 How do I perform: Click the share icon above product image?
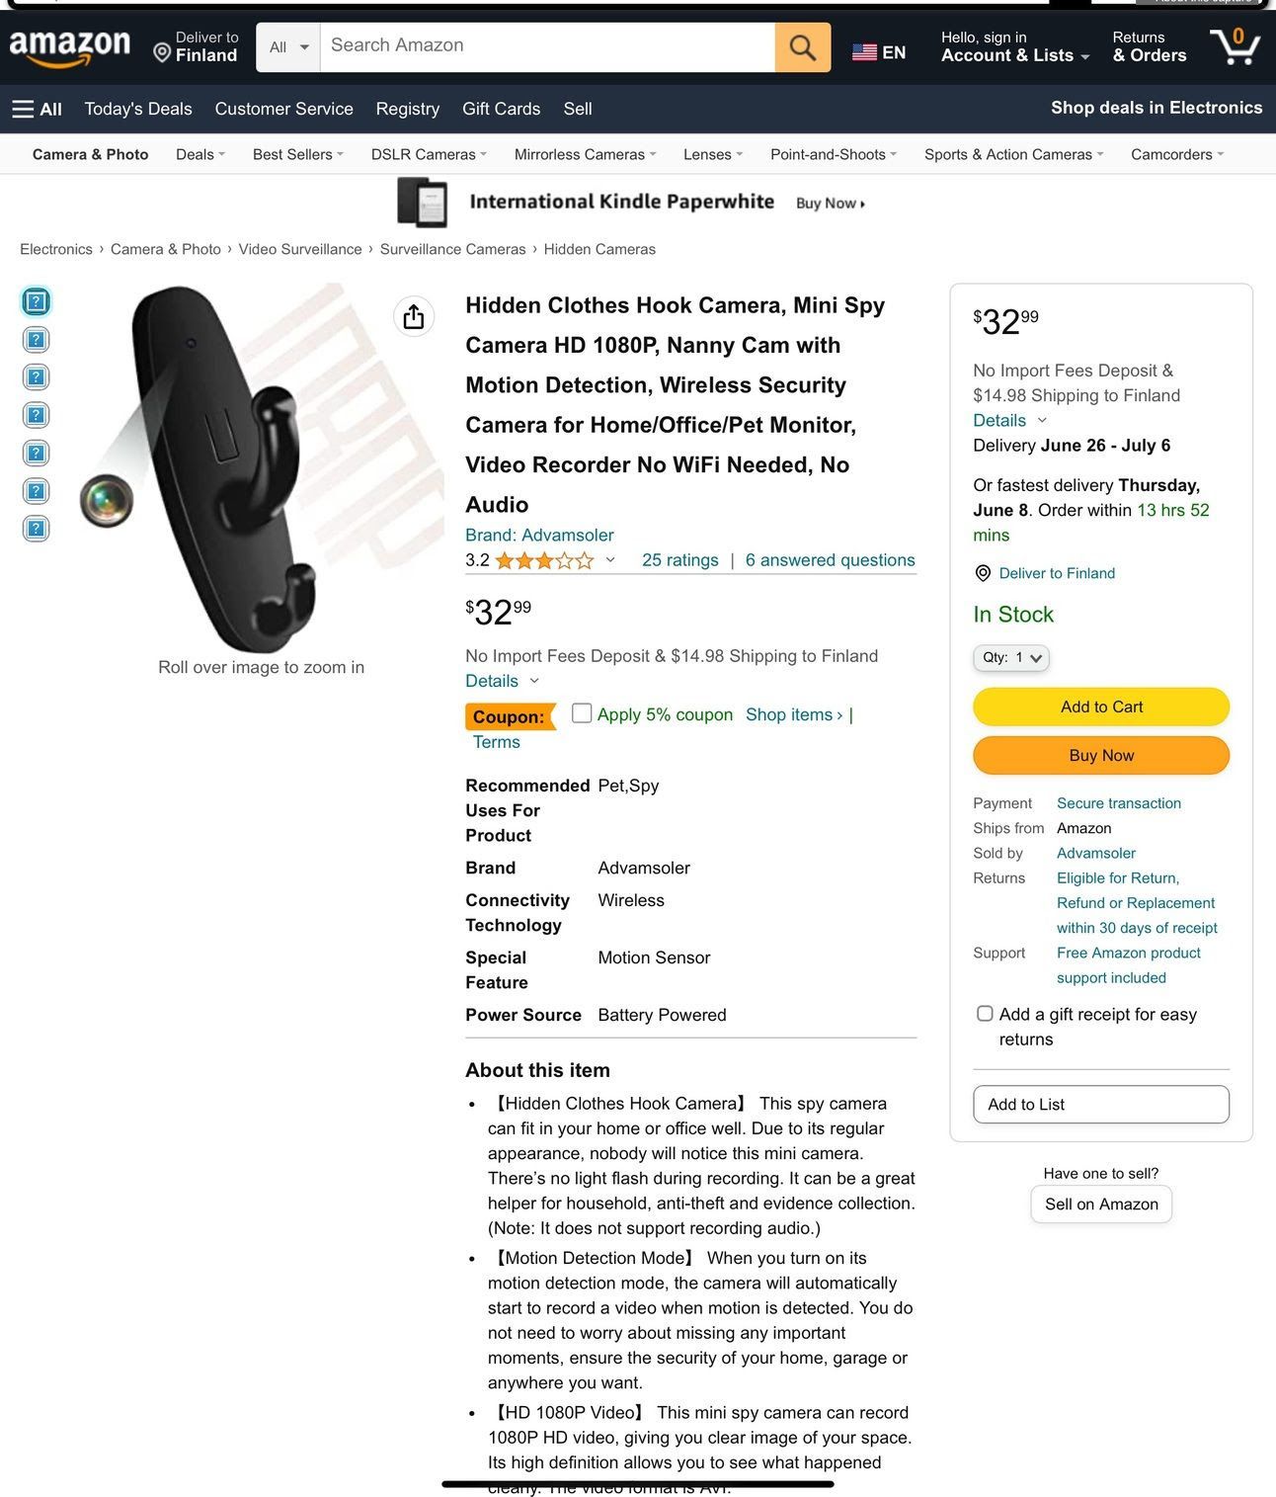[414, 316]
